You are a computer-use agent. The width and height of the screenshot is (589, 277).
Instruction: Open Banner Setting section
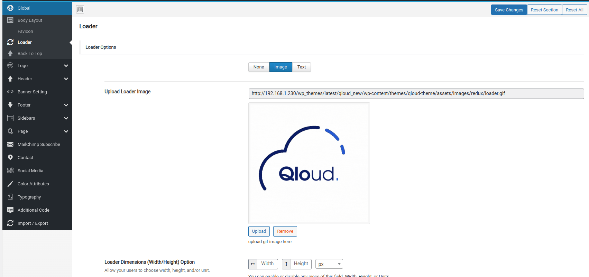[x=37, y=92]
